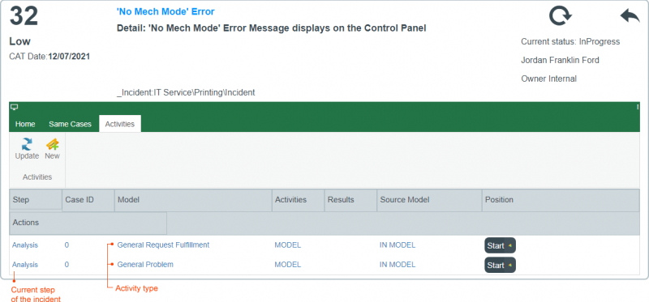Open the General Problem model link
This screenshot has height=302, width=649.
coord(145,265)
